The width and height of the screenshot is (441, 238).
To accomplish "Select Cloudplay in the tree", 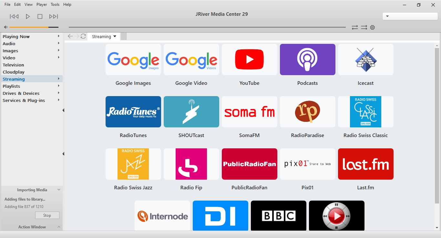I will point(14,72).
